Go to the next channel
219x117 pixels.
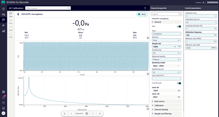pos(93,114)
